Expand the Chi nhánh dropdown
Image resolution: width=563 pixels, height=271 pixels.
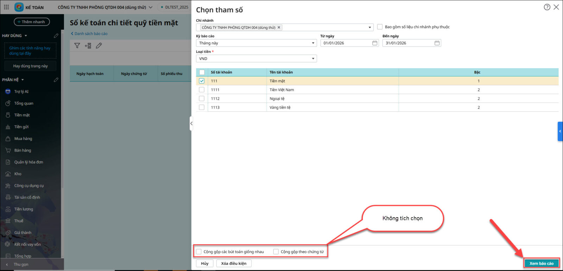pos(369,27)
